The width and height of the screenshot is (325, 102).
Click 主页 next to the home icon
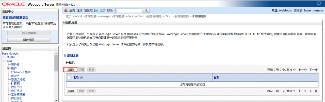click(72, 10)
